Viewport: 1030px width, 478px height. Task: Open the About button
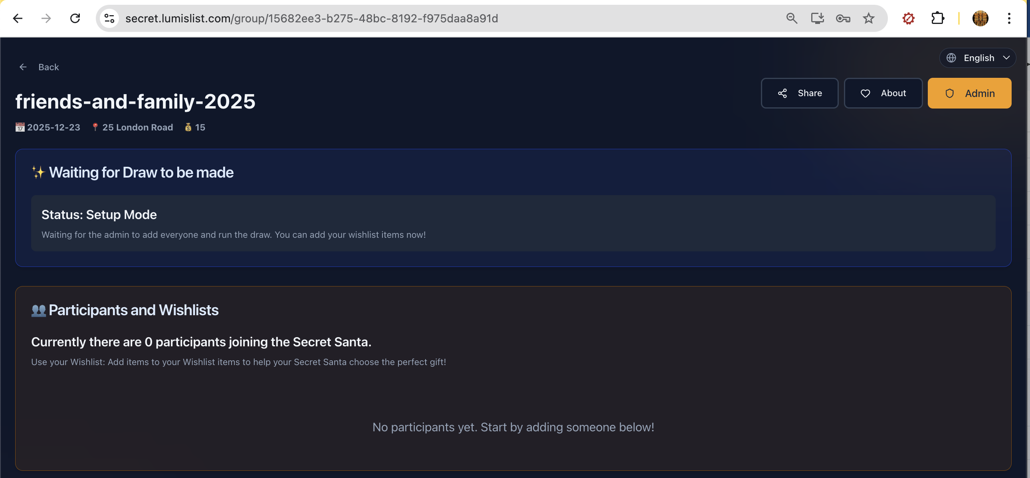882,93
